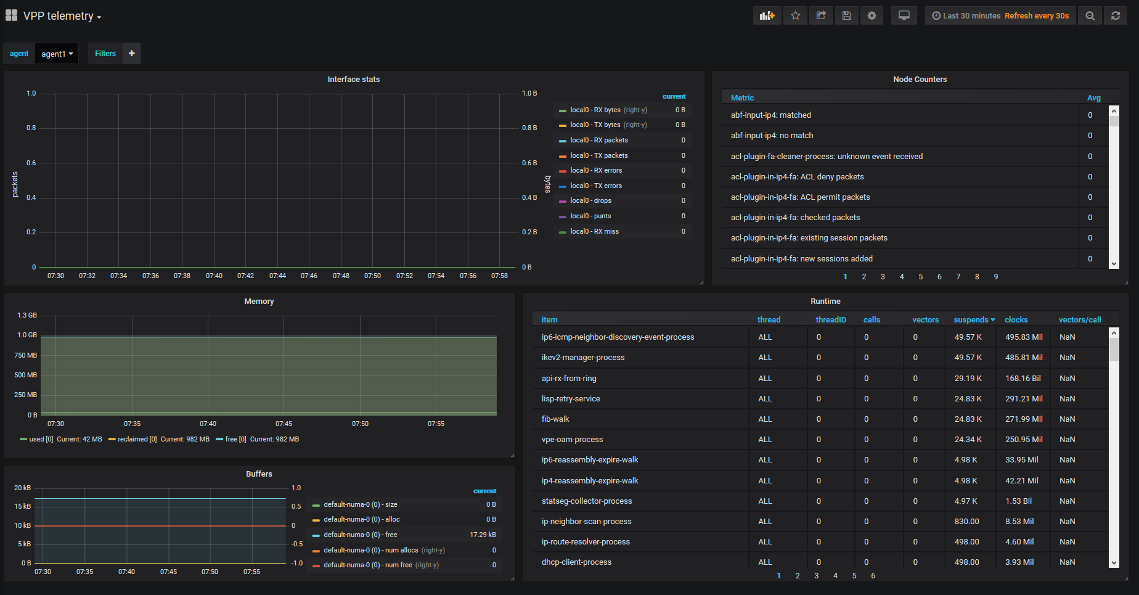
Task: Cycle view mode with monitor icon
Action: 904,16
